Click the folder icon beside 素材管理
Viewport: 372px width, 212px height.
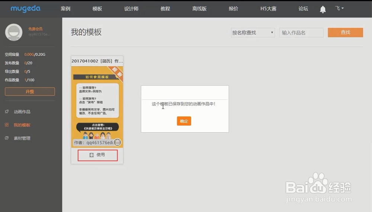(x=7, y=138)
